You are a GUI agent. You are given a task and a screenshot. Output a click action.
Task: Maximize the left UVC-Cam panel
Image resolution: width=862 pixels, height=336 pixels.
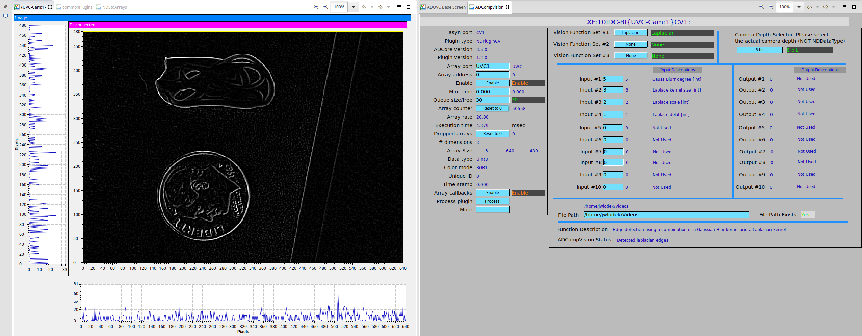pyautogui.click(x=408, y=7)
